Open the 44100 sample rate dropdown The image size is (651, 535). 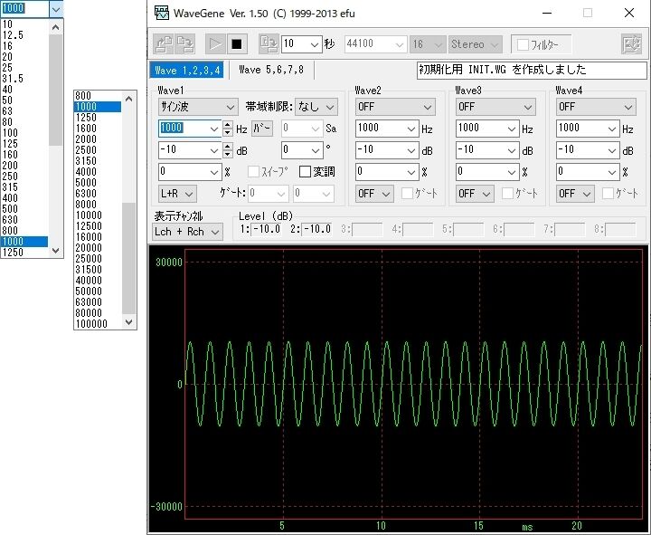click(399, 44)
